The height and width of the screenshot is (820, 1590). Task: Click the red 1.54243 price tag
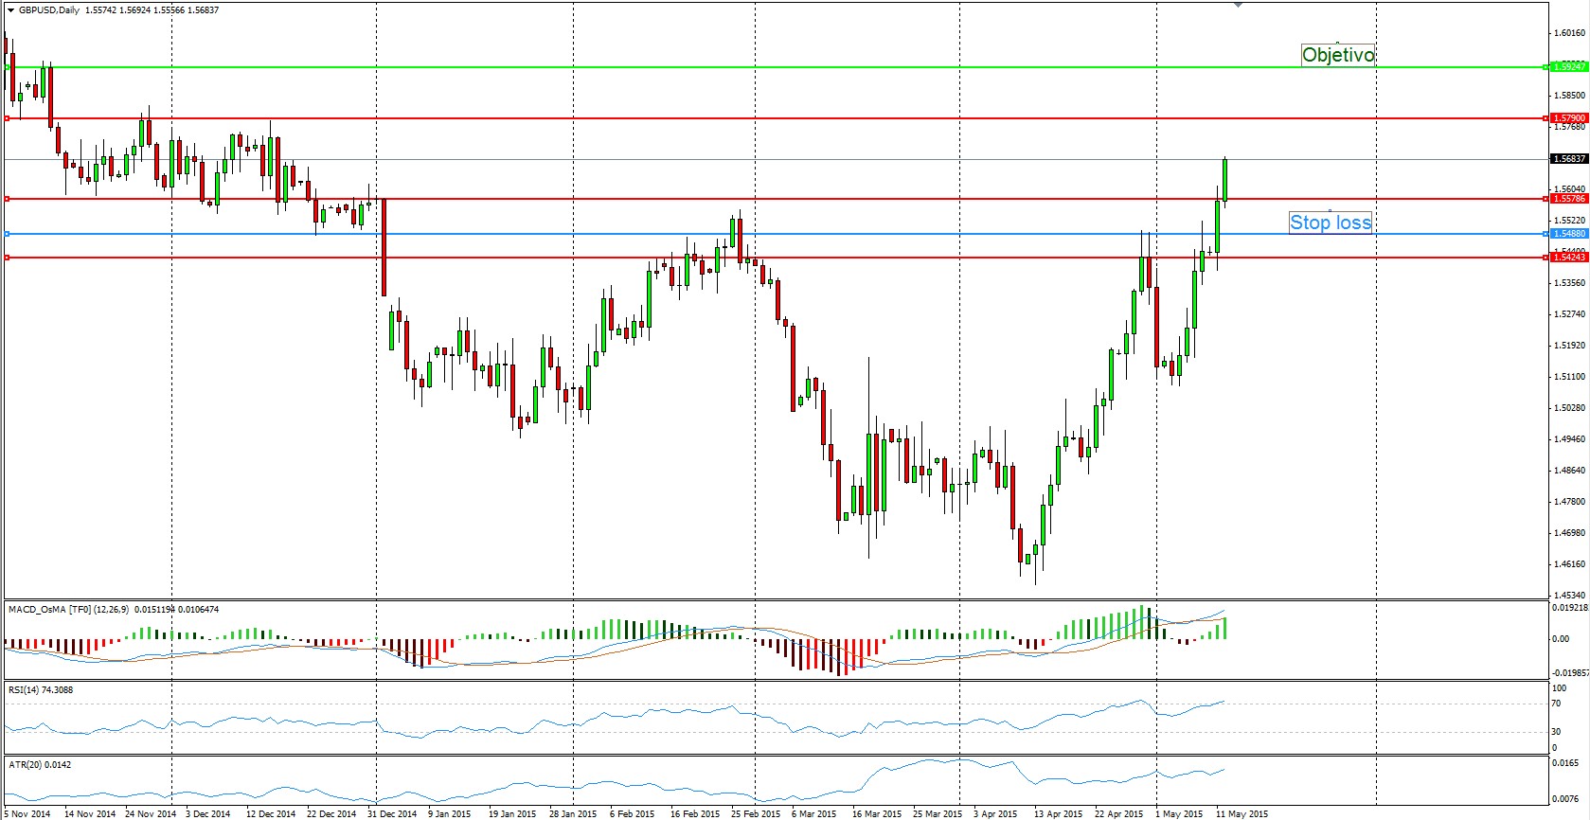point(1569,258)
